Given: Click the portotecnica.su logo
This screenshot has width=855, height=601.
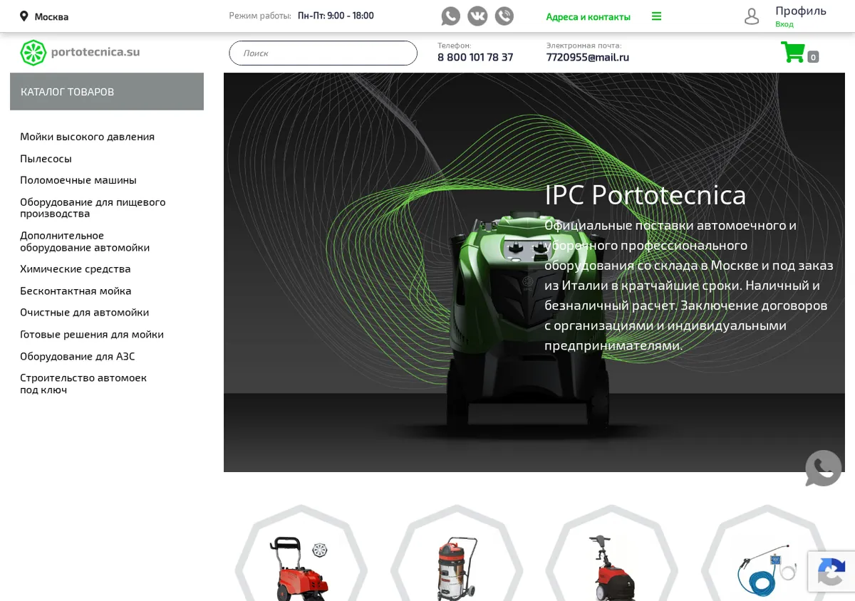Looking at the screenshot, I should tap(80, 53).
